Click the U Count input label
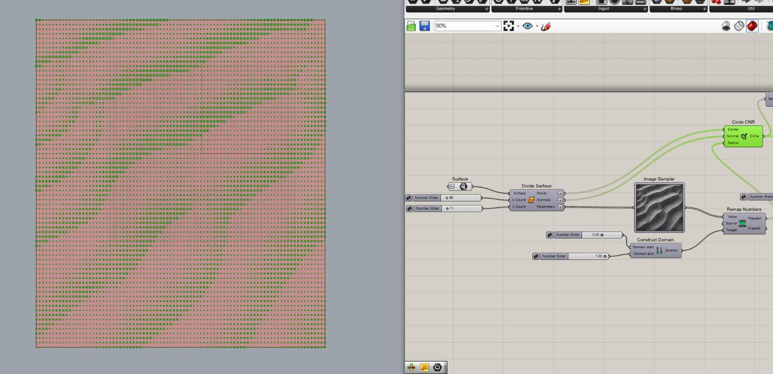773x374 pixels. [x=519, y=200]
